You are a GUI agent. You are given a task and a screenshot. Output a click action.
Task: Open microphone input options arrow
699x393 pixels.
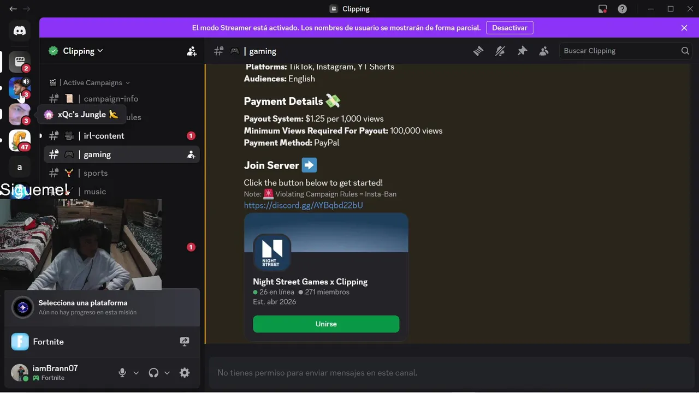[136, 373]
